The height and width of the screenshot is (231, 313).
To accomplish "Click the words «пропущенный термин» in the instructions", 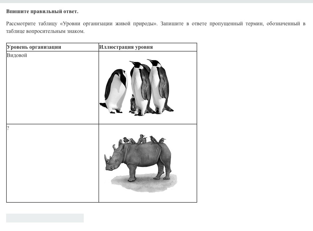I will coord(226,24).
